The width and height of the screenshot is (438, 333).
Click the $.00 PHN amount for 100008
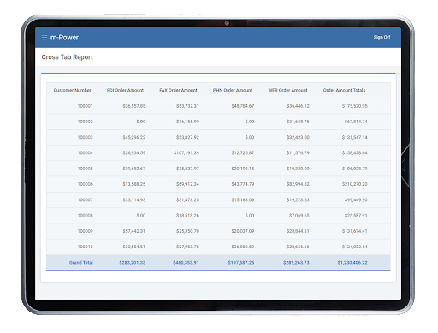pos(250,216)
